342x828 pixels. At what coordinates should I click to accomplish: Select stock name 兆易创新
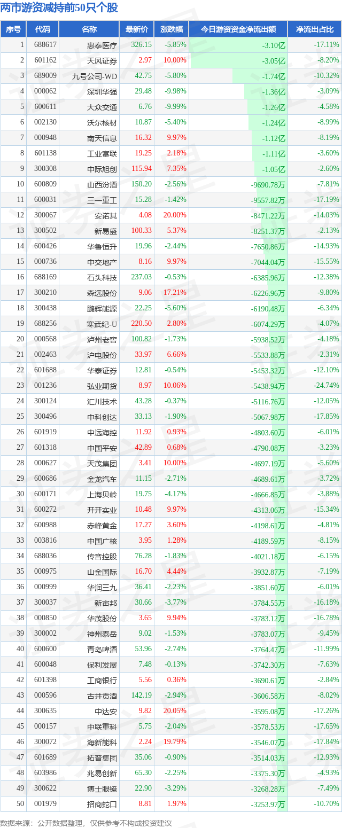(x=102, y=773)
